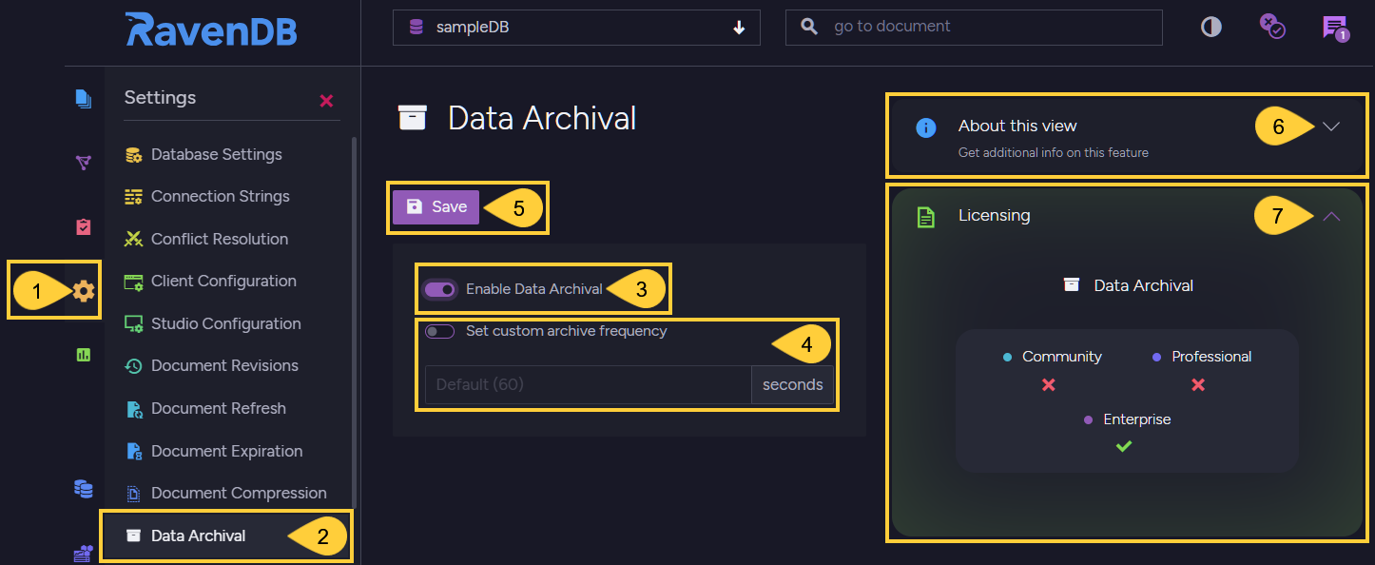Open the cluster status icon in the header

pyautogui.click(x=1272, y=27)
